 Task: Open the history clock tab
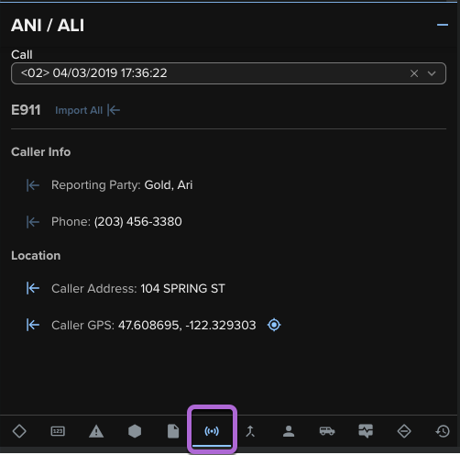[443, 431]
